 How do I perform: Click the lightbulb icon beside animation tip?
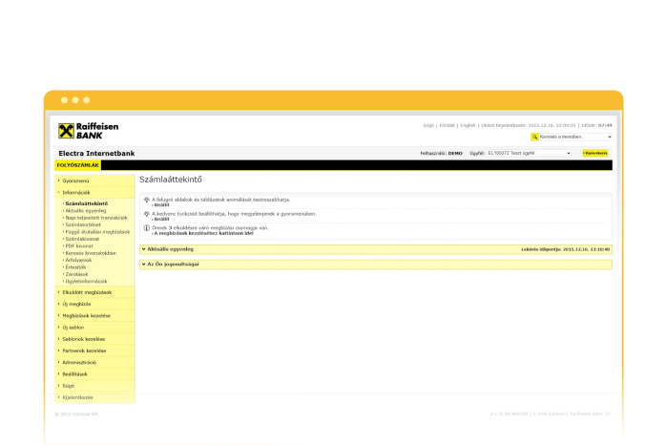(146, 200)
